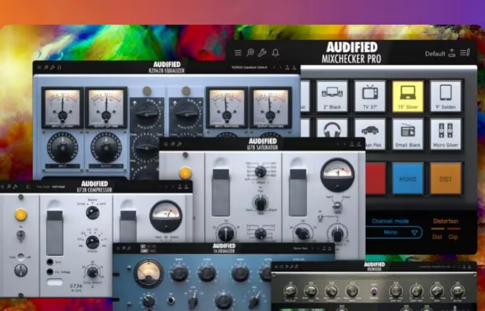Select the 15" Silver laptop device
Viewport: 485px width, 311px height.
408,96
